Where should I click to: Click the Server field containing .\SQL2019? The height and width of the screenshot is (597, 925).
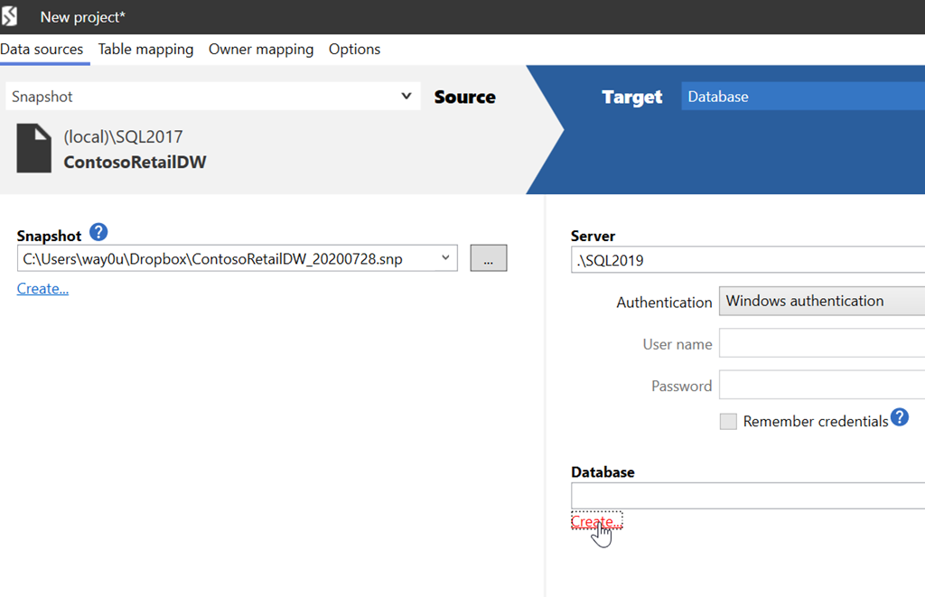click(747, 260)
